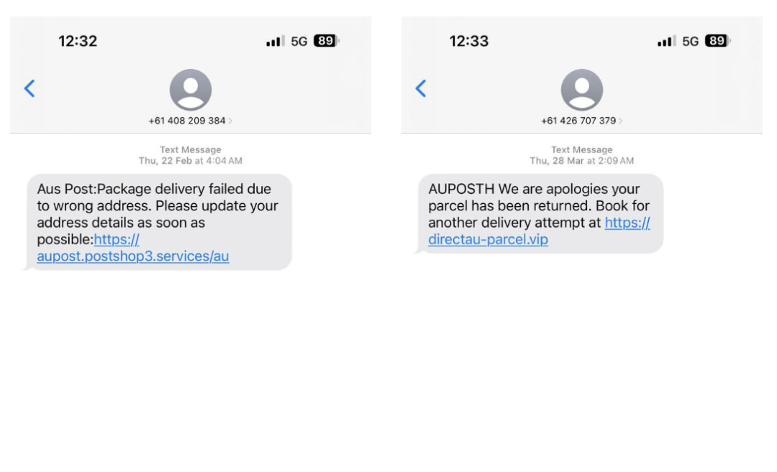Image resolution: width=777 pixels, height=472 pixels.
Task: Select the Aus Post delivery failed message bubble
Action: 158,222
